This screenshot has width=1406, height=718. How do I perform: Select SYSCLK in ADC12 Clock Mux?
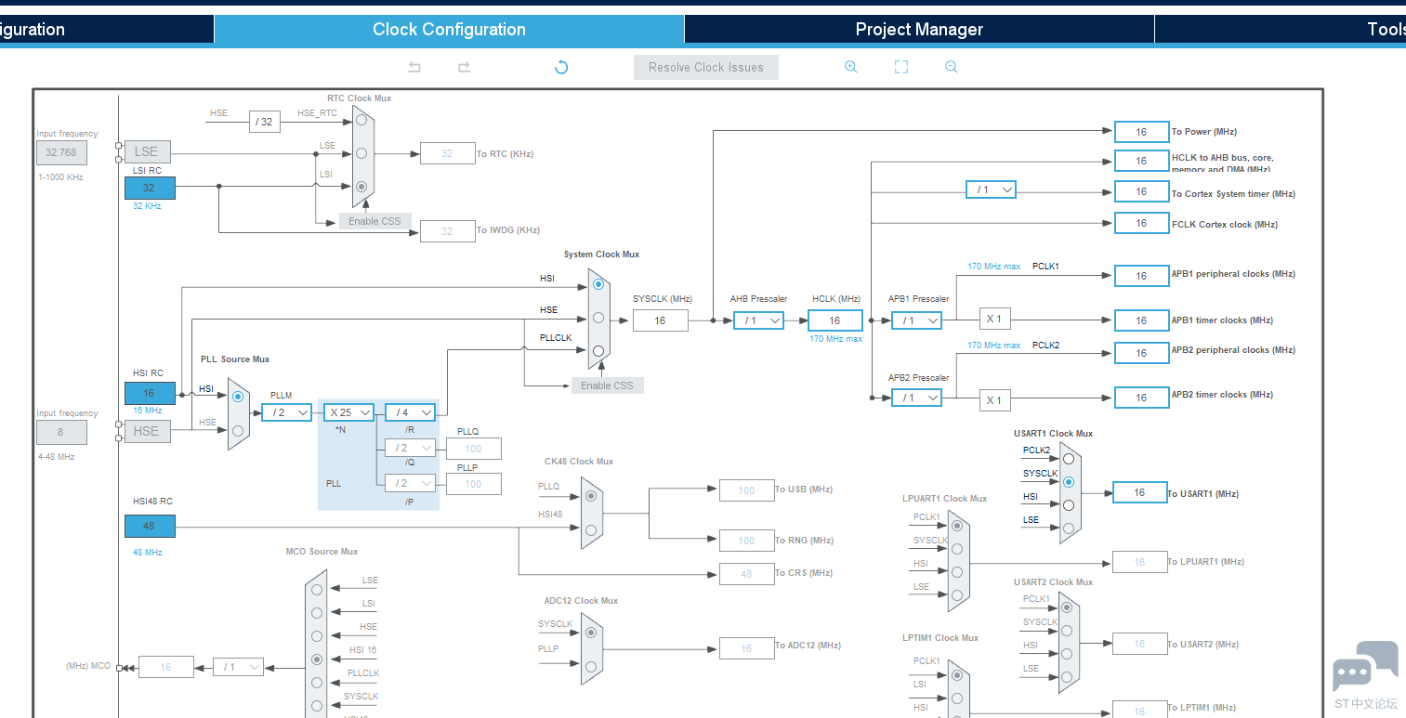[591, 633]
